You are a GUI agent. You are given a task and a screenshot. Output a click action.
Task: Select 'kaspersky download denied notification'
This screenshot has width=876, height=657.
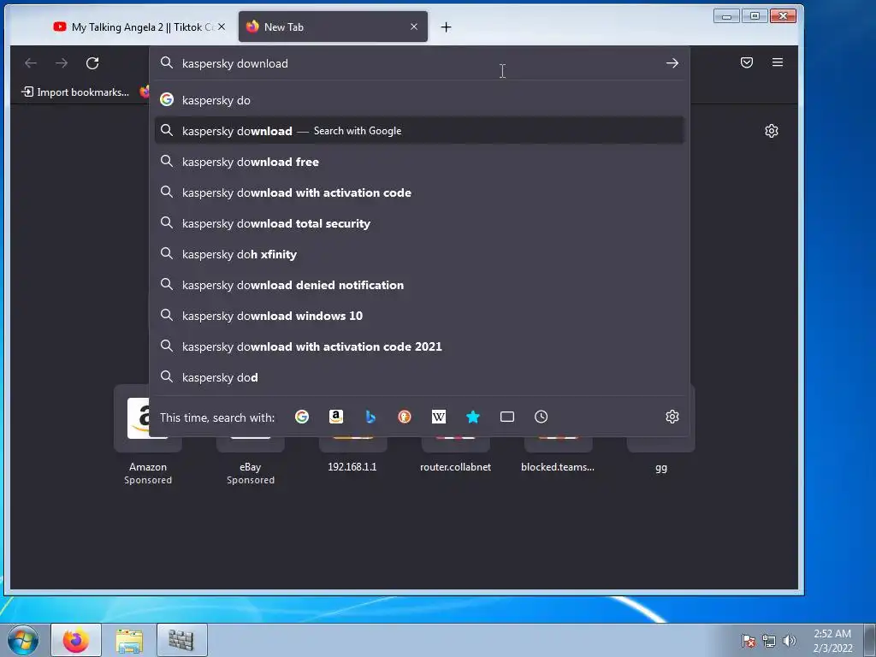click(x=419, y=285)
